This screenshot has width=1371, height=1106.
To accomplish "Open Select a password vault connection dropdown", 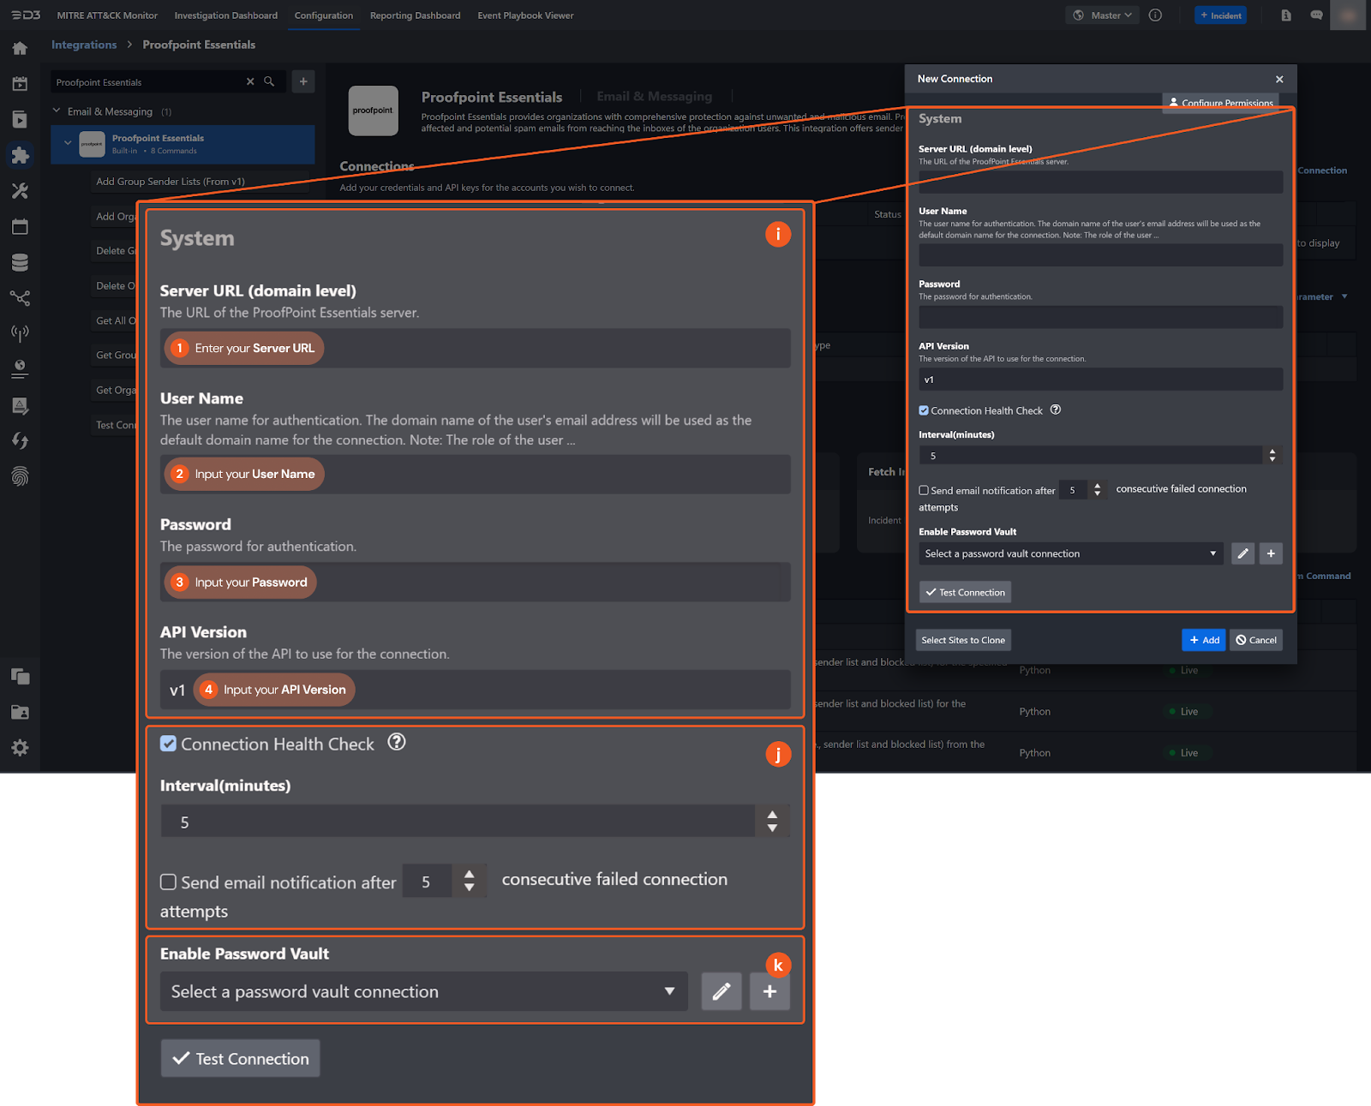I will [x=1069, y=553].
